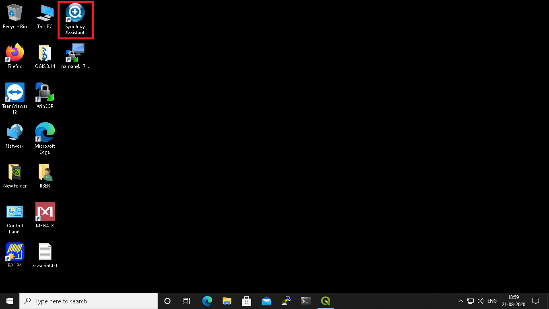Click the taskbar search box
This screenshot has height=309, width=549.
[89, 301]
